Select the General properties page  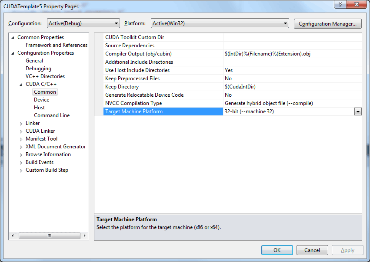(34, 60)
